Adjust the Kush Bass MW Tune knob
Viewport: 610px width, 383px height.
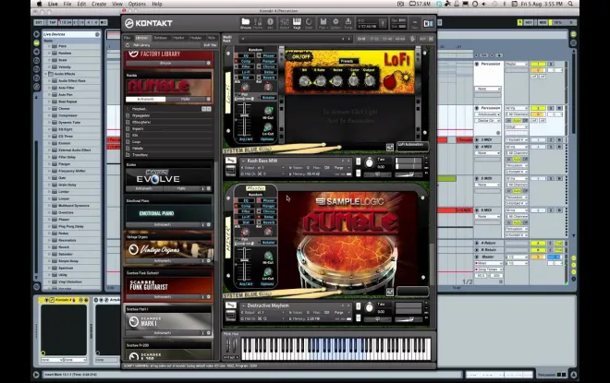pyautogui.click(x=369, y=163)
